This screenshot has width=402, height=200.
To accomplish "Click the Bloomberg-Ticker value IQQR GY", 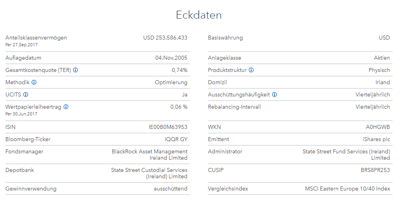I will click(176, 139).
